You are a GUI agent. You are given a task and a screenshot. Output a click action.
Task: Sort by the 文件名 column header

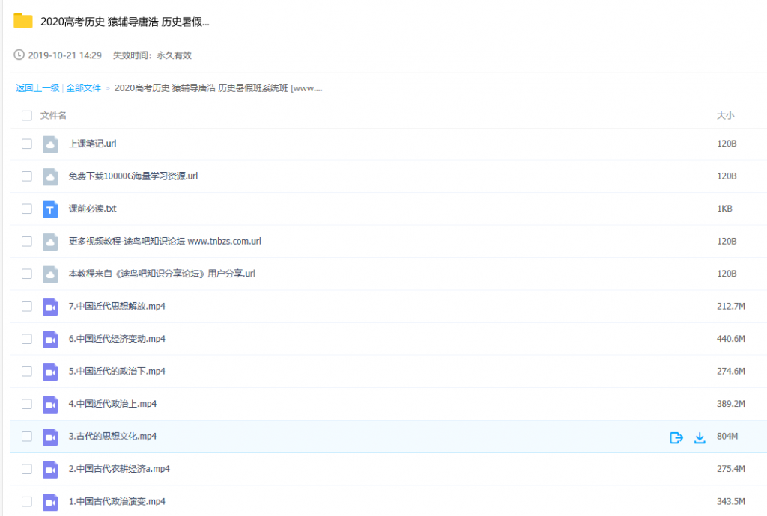click(x=53, y=116)
